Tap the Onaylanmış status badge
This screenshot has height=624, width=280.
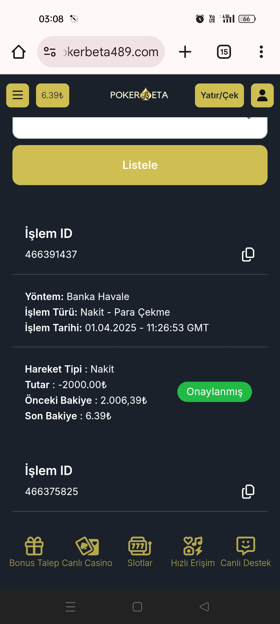214,392
